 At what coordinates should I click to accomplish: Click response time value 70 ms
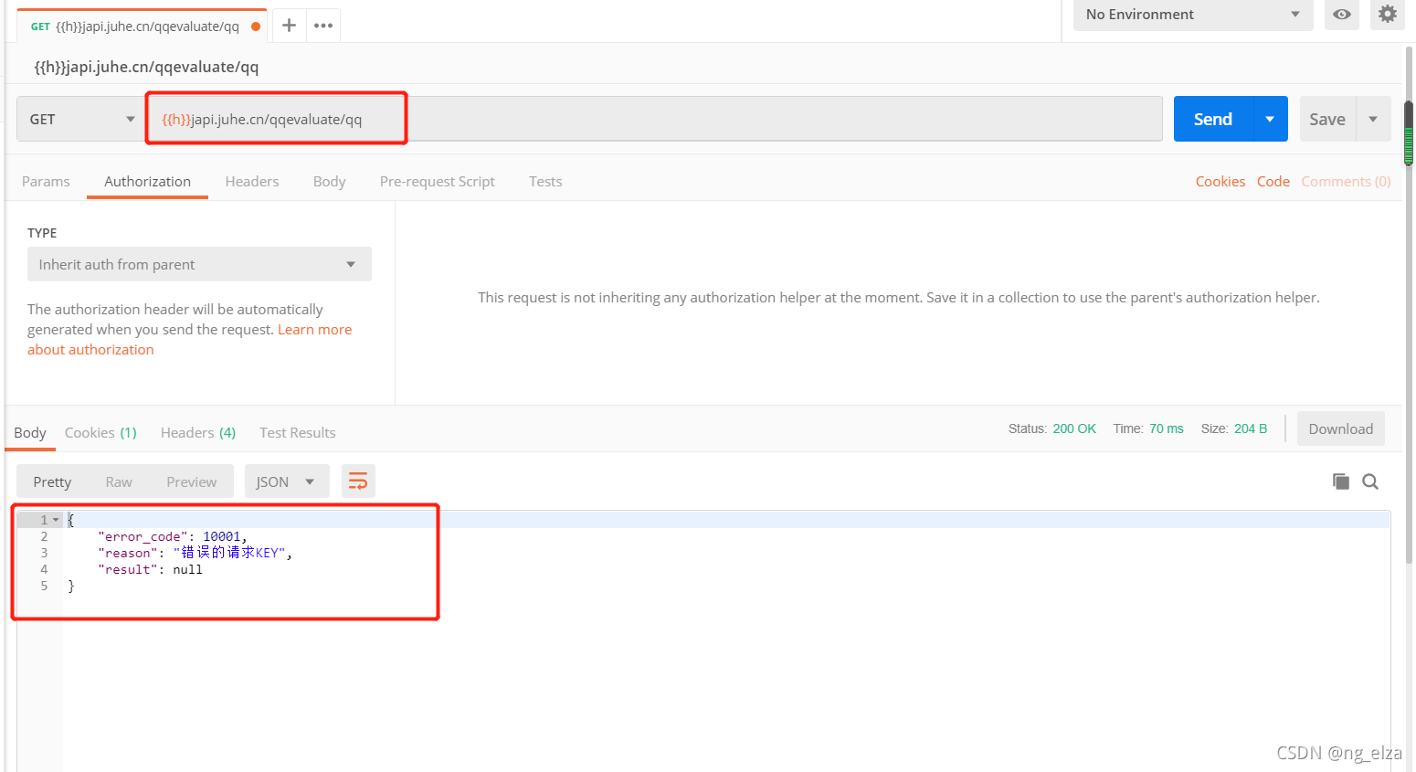[1167, 428]
